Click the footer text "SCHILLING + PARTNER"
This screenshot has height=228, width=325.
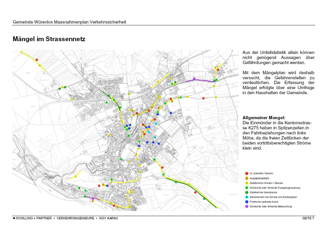34,218
